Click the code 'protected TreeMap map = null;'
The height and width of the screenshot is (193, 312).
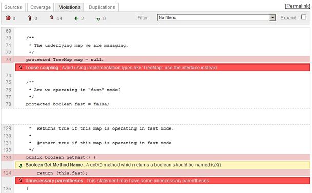[65, 60]
